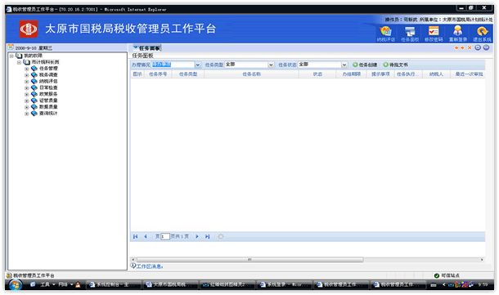Click the page number input field

[x=165, y=236]
